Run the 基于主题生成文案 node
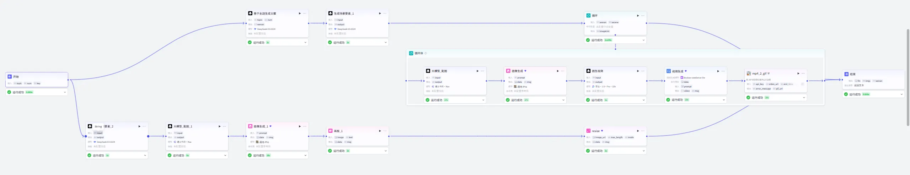Image resolution: width=910 pixels, height=175 pixels. point(300,13)
